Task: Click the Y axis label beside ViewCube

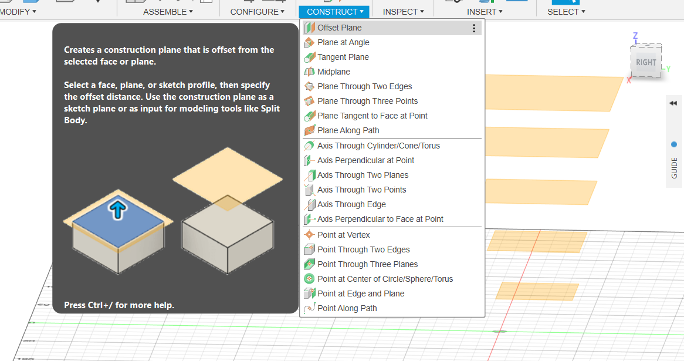Action: point(668,69)
